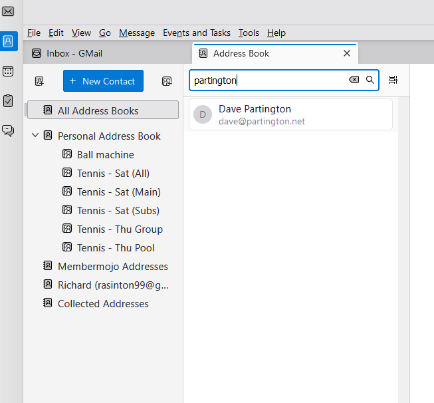The image size is (434, 403).
Task: Clear the contact search text
Action: tap(354, 80)
